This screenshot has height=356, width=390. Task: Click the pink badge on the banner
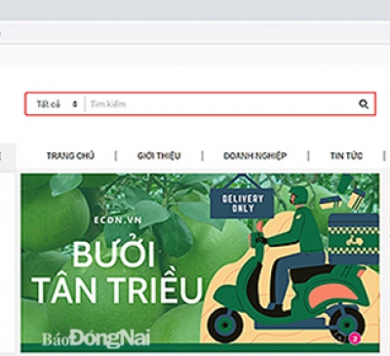(355, 338)
